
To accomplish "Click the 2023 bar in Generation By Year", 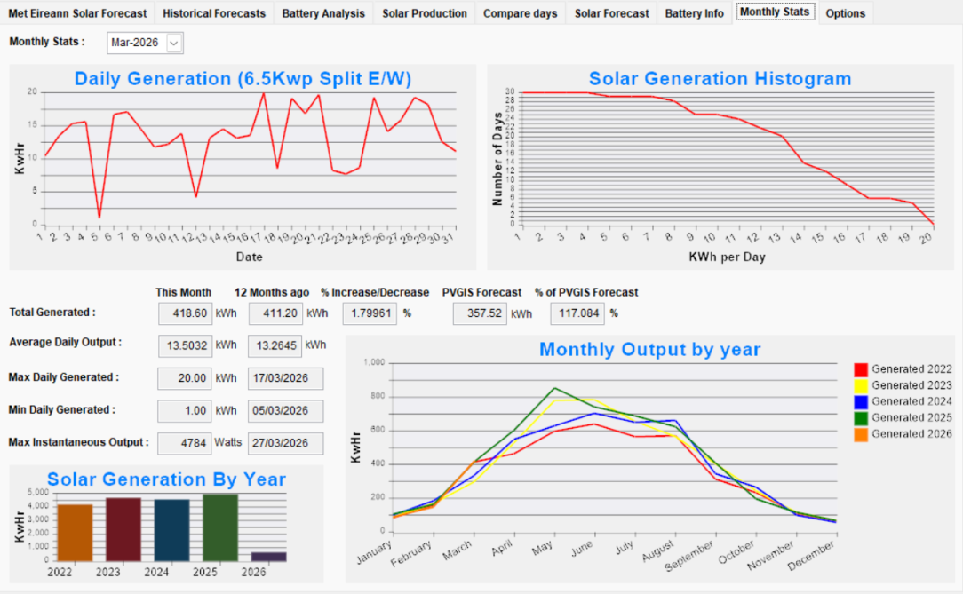I will (123, 529).
